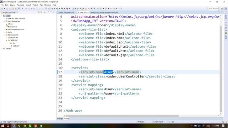
Task: Click the Java Resources folder icon
Action: pos(6,21)
